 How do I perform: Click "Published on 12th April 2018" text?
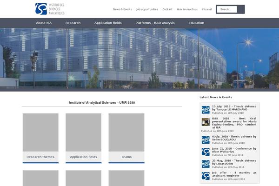pos(228,179)
